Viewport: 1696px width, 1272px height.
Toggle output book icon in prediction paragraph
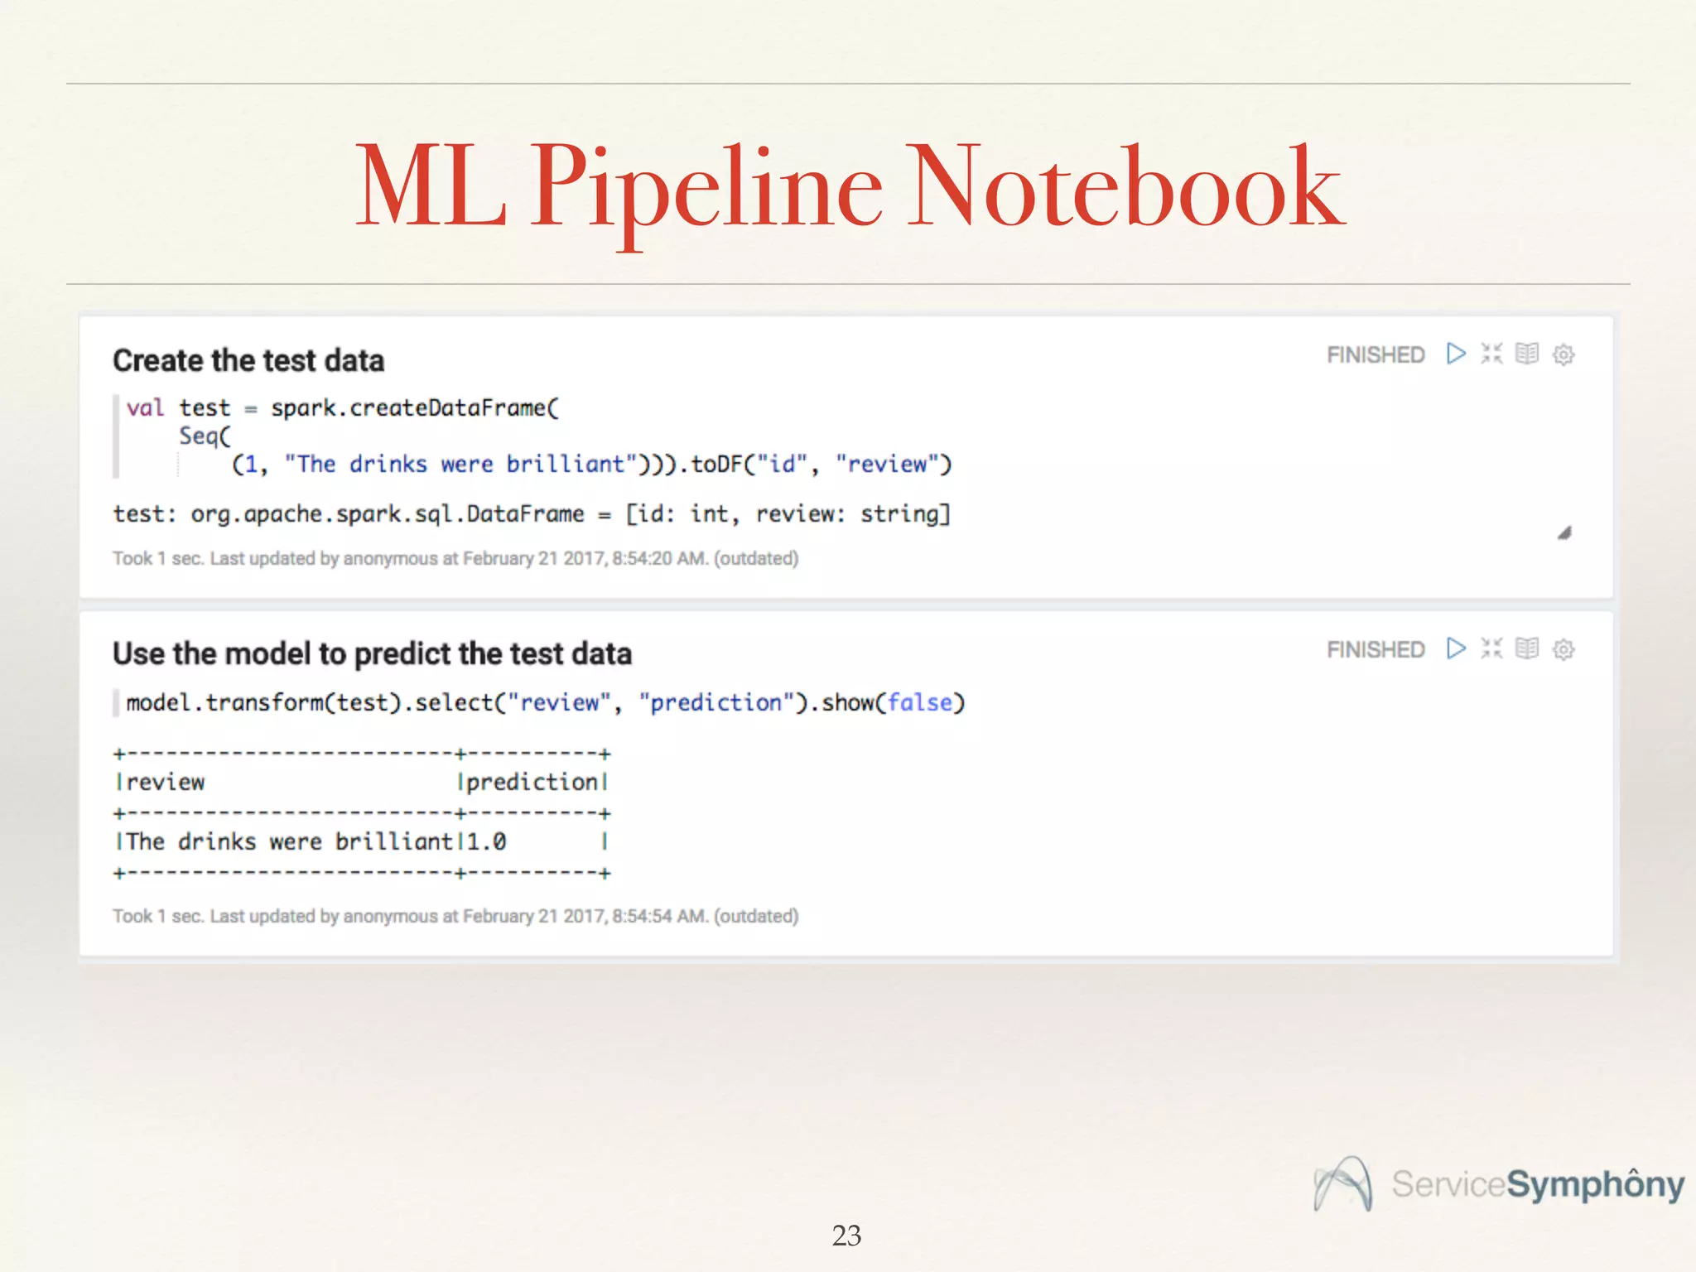pos(1527,648)
